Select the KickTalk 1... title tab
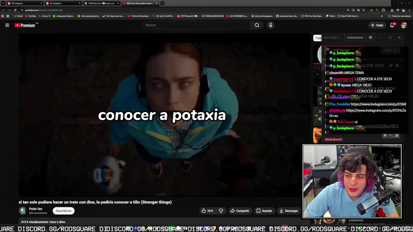This screenshot has width=413, height=232. (333, 37)
